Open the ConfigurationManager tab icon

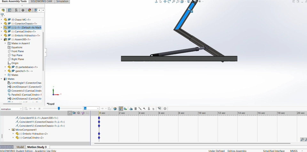point(16,10)
